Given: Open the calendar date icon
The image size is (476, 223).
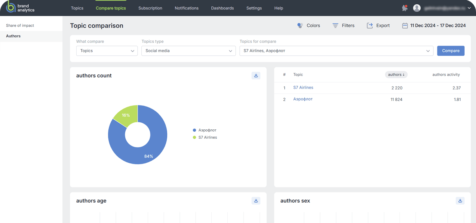Looking at the screenshot, I should (405, 25).
